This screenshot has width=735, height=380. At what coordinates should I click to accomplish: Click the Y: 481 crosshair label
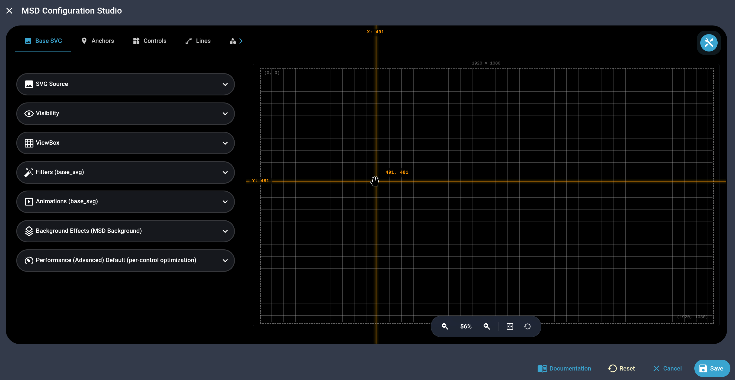(260, 181)
